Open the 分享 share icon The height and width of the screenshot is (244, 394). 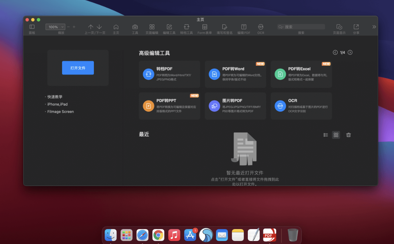pyautogui.click(x=356, y=27)
